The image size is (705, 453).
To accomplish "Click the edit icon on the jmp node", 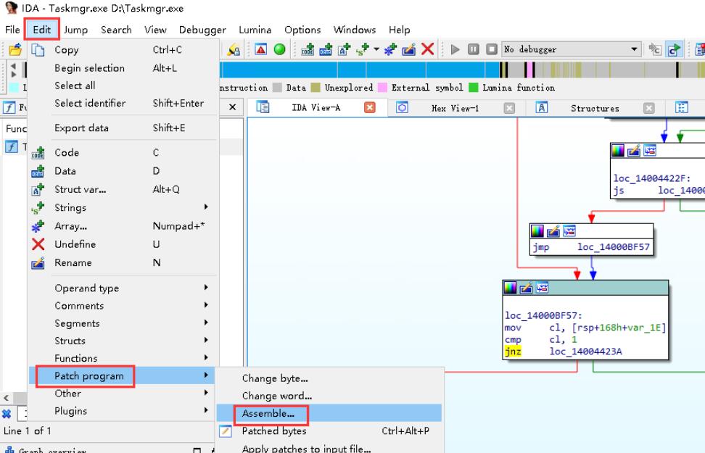I will (x=553, y=231).
